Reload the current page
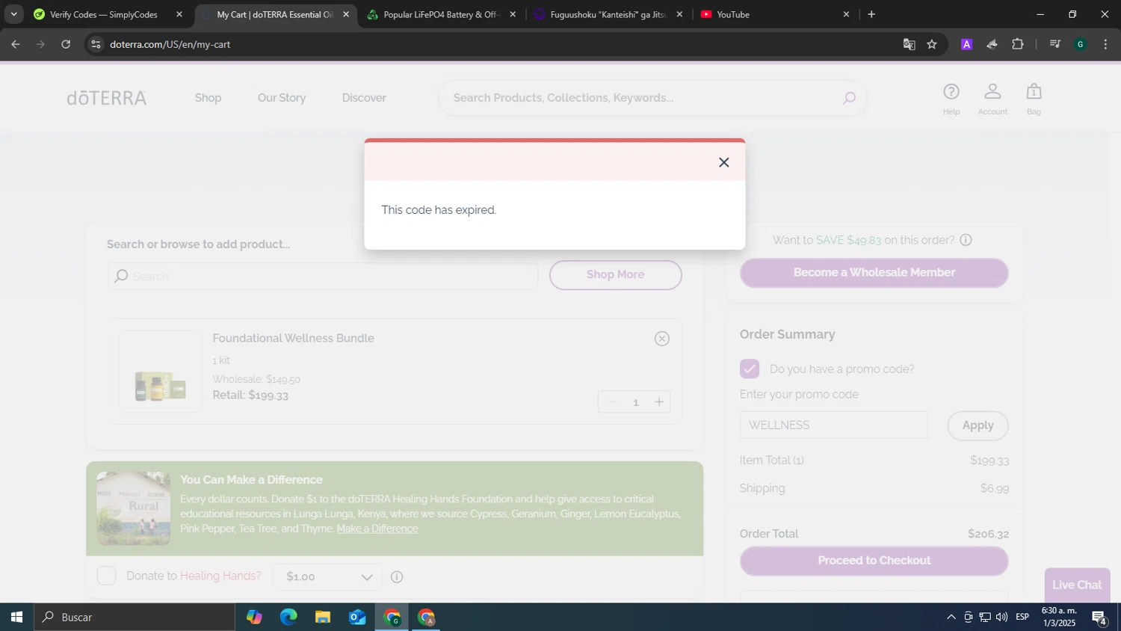 coord(66,44)
